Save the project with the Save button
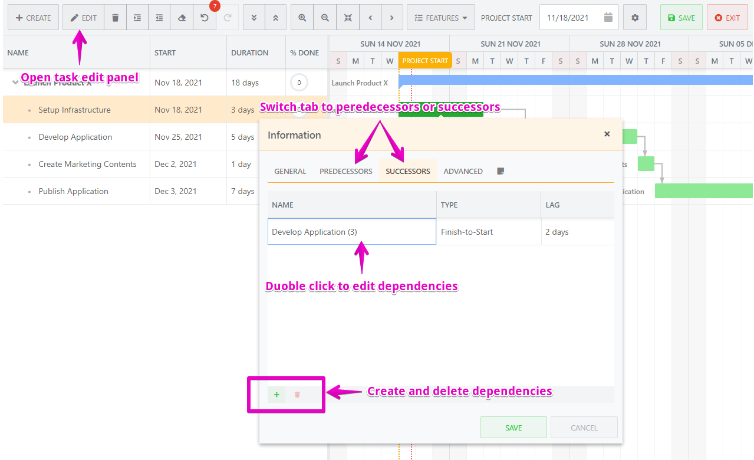The height and width of the screenshot is (460, 754). coord(681,17)
